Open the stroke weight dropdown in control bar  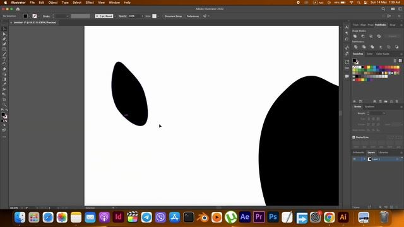[68, 16]
